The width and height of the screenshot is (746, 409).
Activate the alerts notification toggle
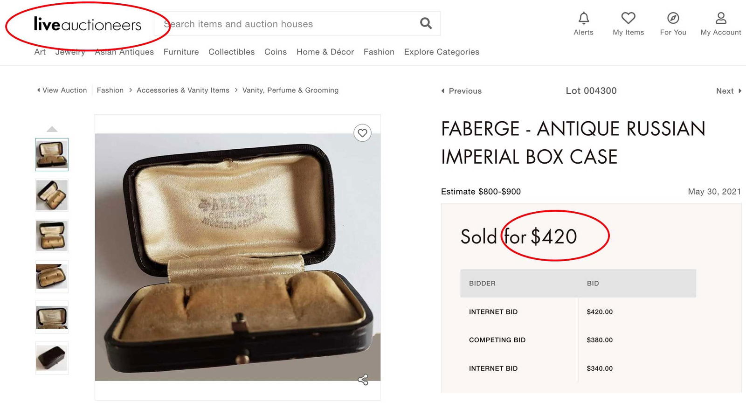point(583,18)
